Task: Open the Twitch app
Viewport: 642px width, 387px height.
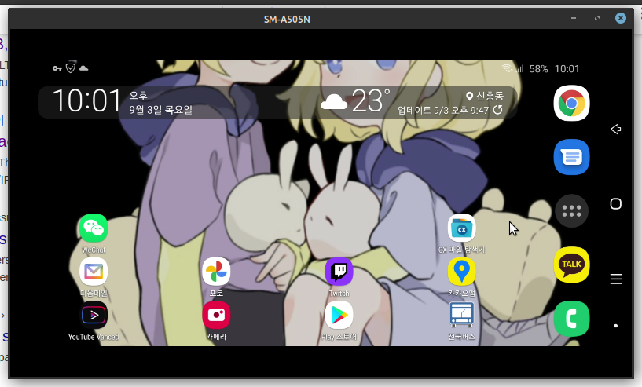Action: [x=339, y=272]
